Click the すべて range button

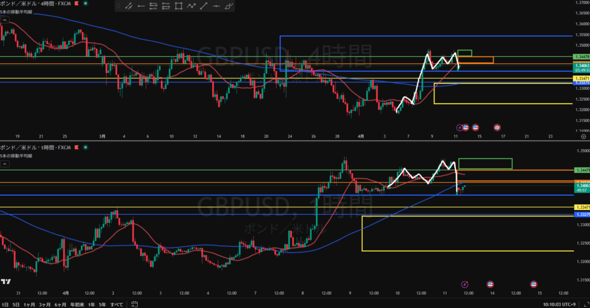pyautogui.click(x=116, y=304)
